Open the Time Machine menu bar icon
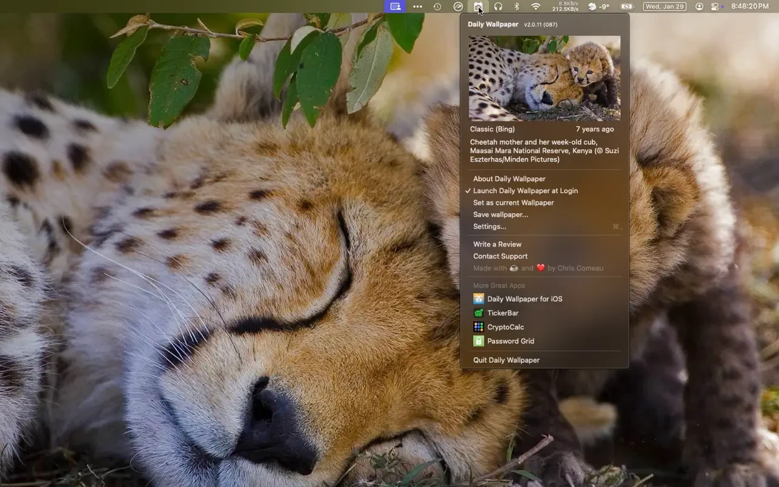The height and width of the screenshot is (487, 779). click(x=437, y=7)
